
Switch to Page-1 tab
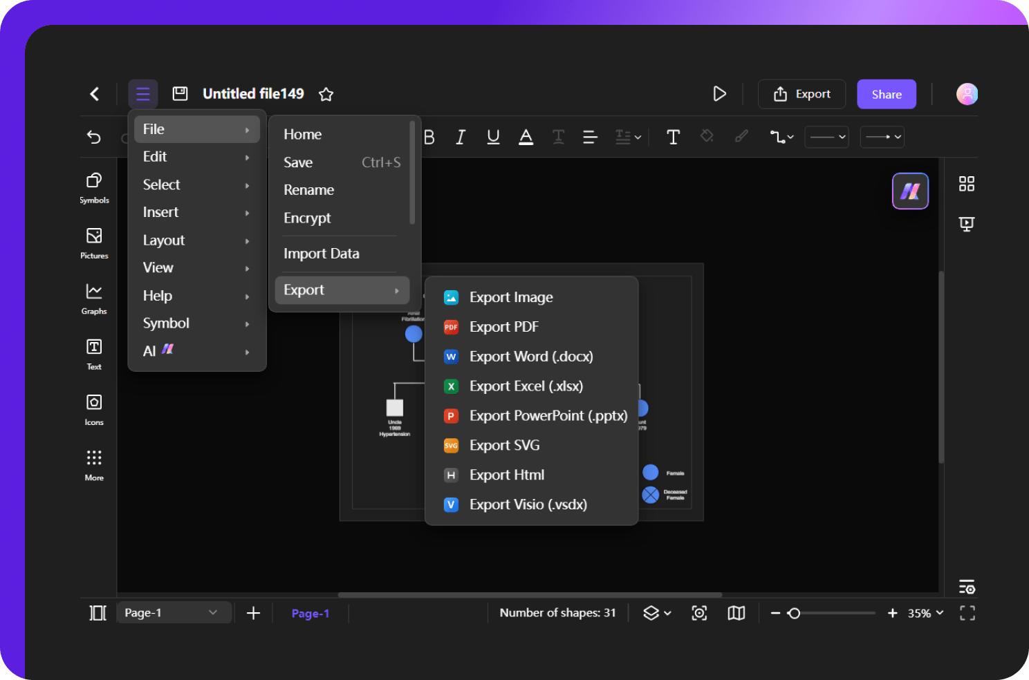coord(310,614)
